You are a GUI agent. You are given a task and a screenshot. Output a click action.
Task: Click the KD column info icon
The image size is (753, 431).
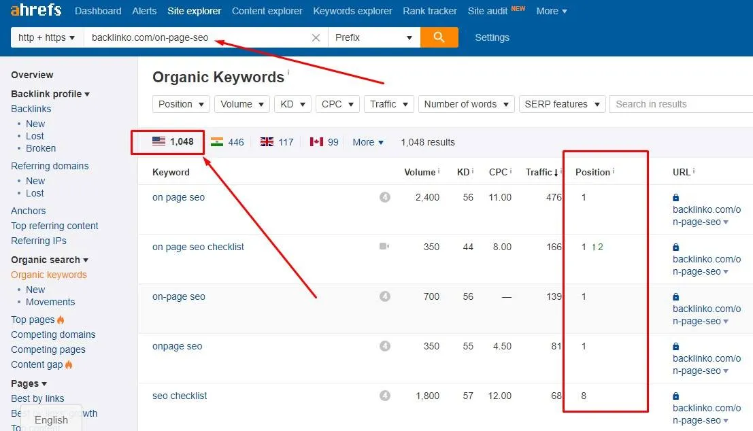473,171
